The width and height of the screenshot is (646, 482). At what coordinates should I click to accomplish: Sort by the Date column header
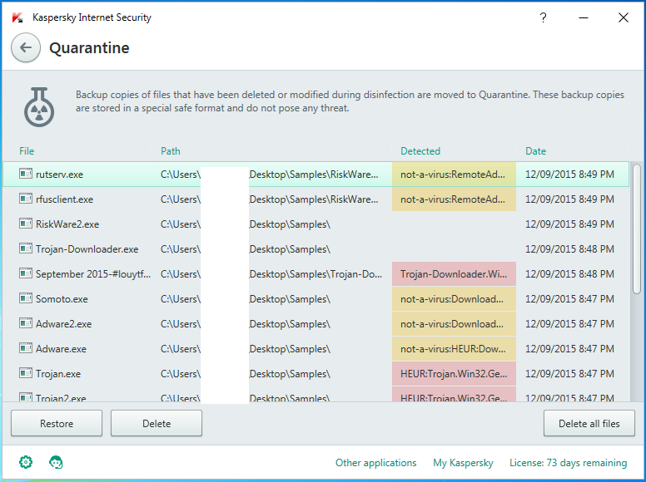tap(535, 151)
